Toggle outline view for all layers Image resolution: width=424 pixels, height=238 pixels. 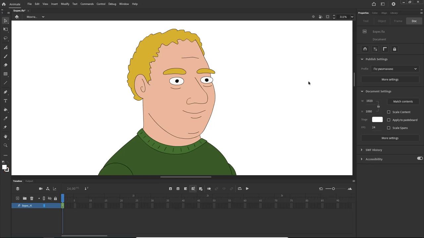(44, 198)
